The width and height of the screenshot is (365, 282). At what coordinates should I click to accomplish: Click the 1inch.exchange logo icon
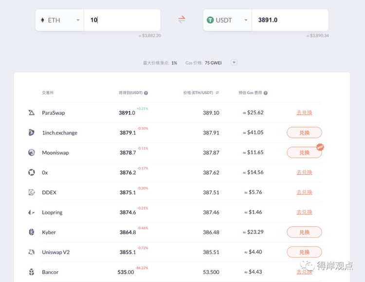pyautogui.click(x=32, y=133)
